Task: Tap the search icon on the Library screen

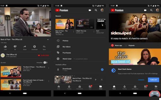Action: 96,10
